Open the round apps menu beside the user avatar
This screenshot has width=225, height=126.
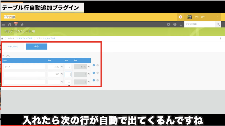181,17
